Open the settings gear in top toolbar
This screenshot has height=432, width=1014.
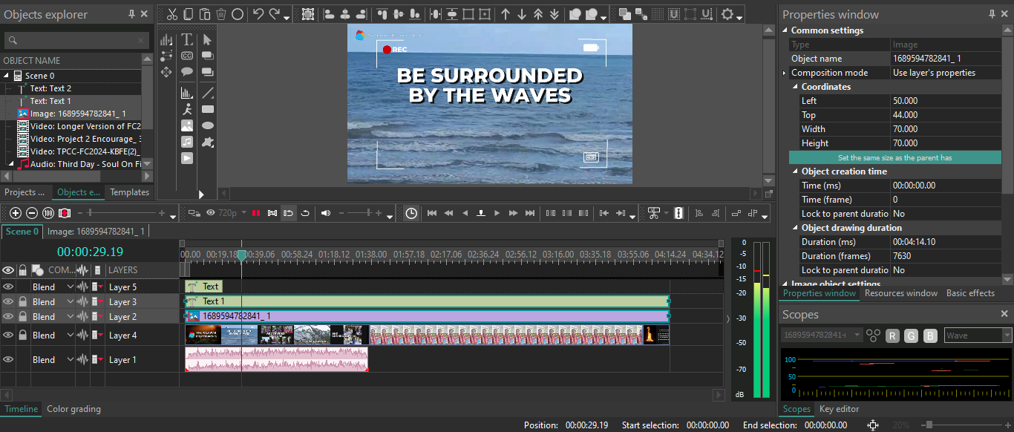(727, 14)
